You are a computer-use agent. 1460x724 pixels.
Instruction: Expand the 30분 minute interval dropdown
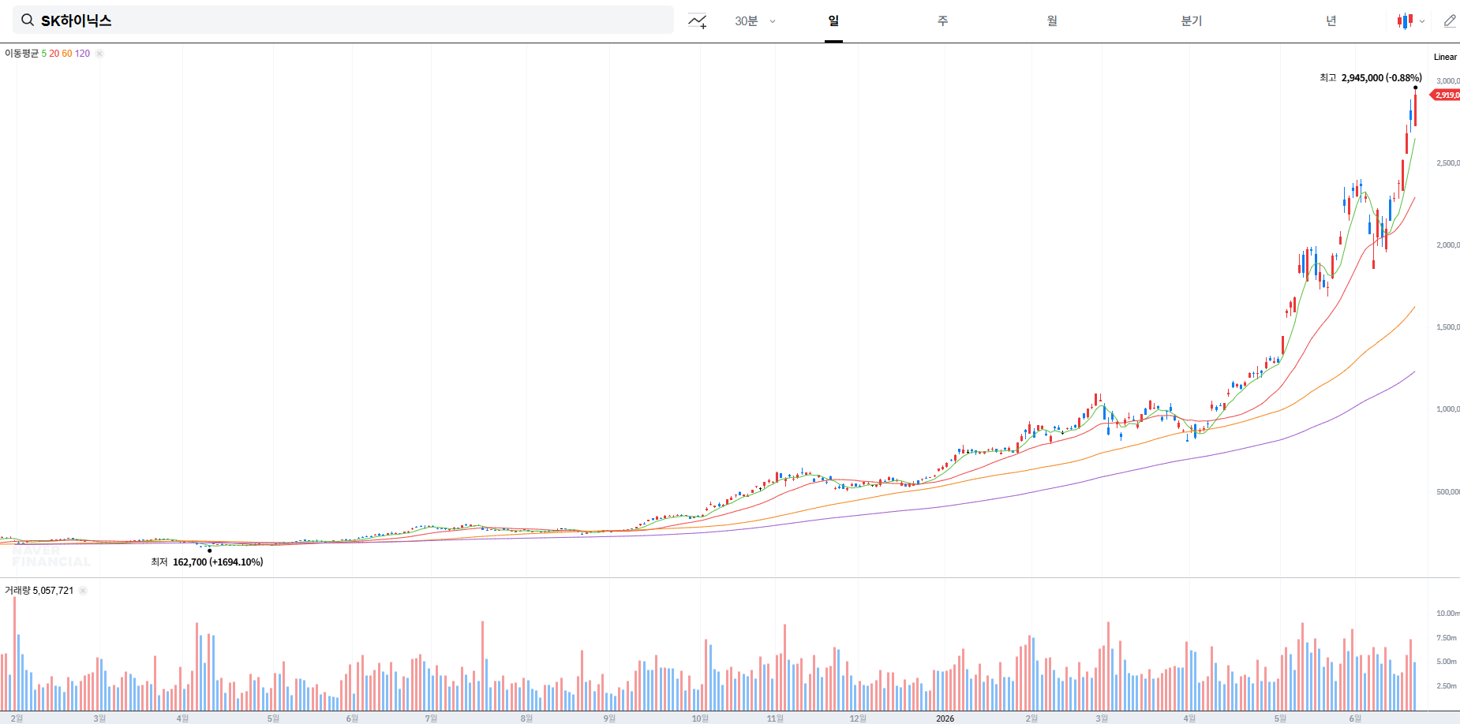click(x=755, y=21)
